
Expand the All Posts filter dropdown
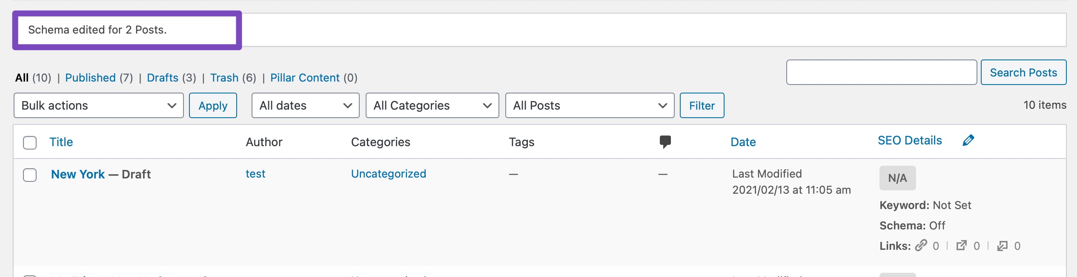(590, 105)
